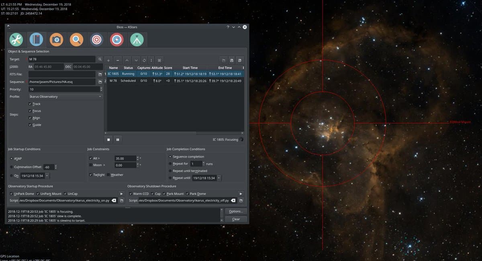Stop the scheduler with the stop button
Image resolution: width=482 pixels, height=261 pixels.
[108, 140]
